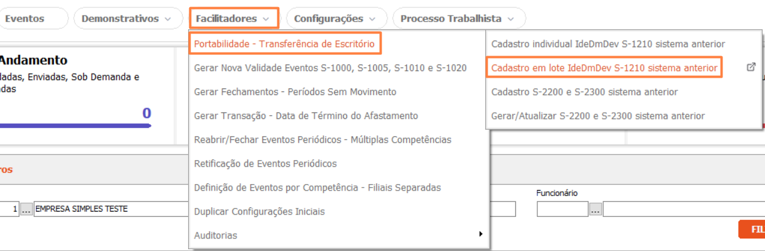Image resolution: width=765 pixels, height=251 pixels.
Task: Open the Demonstrativos dropdown
Action: (x=128, y=19)
